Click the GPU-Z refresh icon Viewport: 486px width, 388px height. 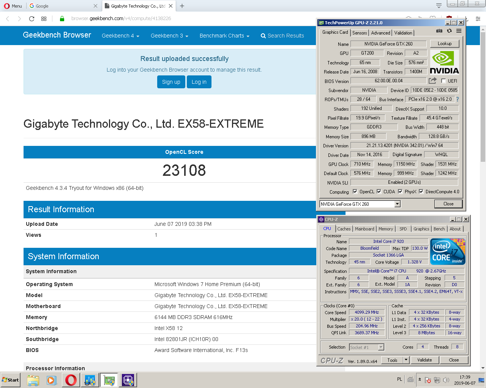pos(449,31)
